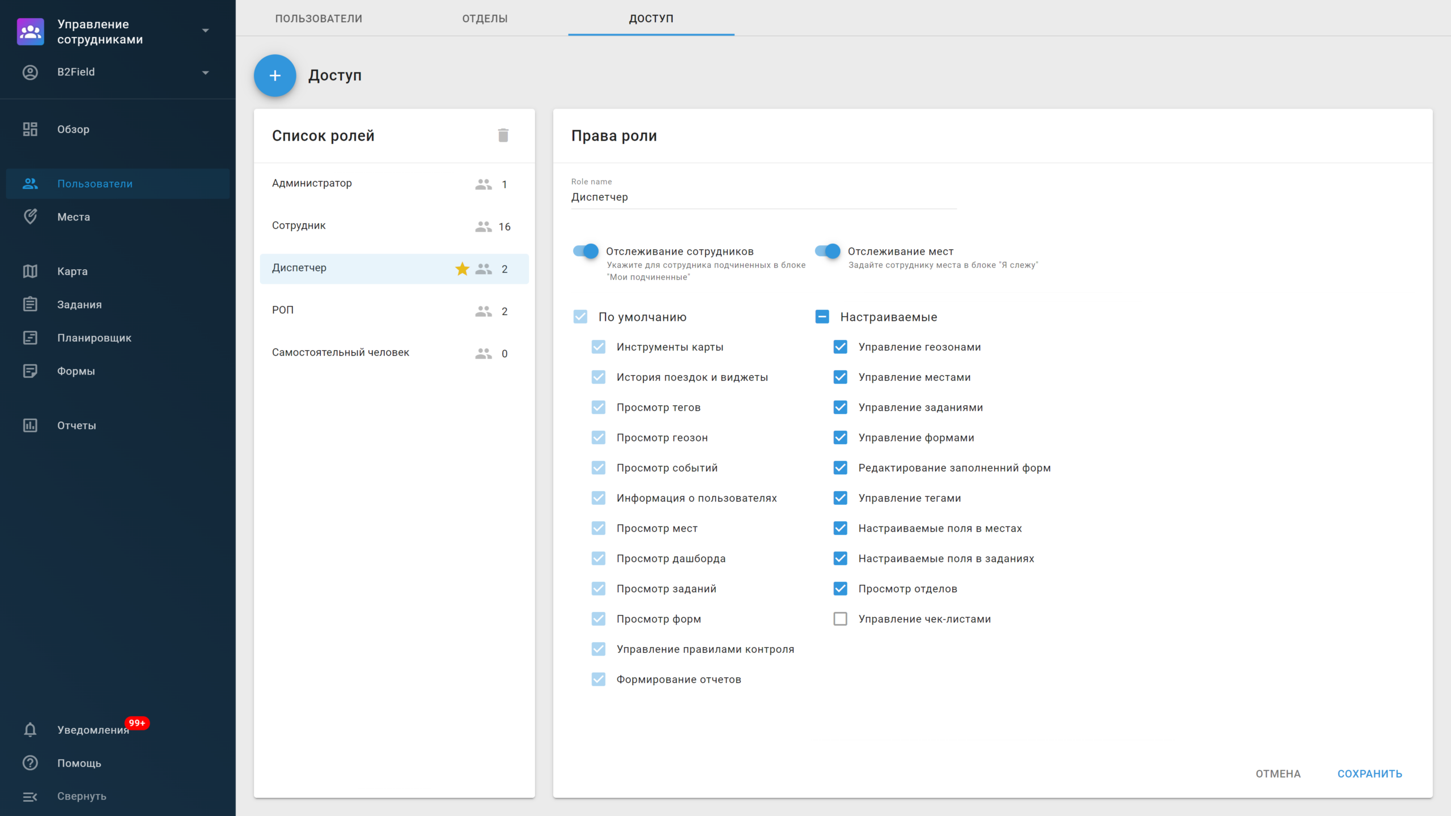The width and height of the screenshot is (1451, 816).
Task: Uncheck Настраиваемые поля в заданиях checkbox
Action: click(840, 558)
